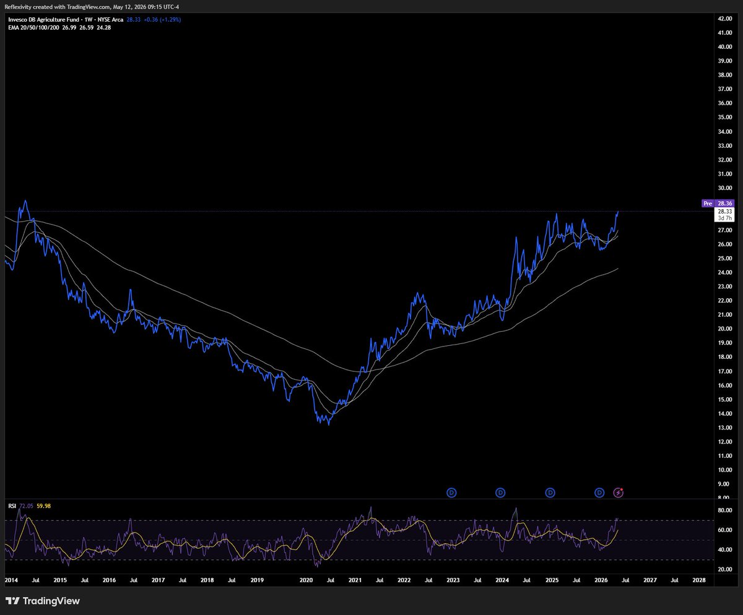Image resolution: width=743 pixels, height=615 pixels.
Task: Click the dividend marker nearest the 2024 label
Action: 500,492
